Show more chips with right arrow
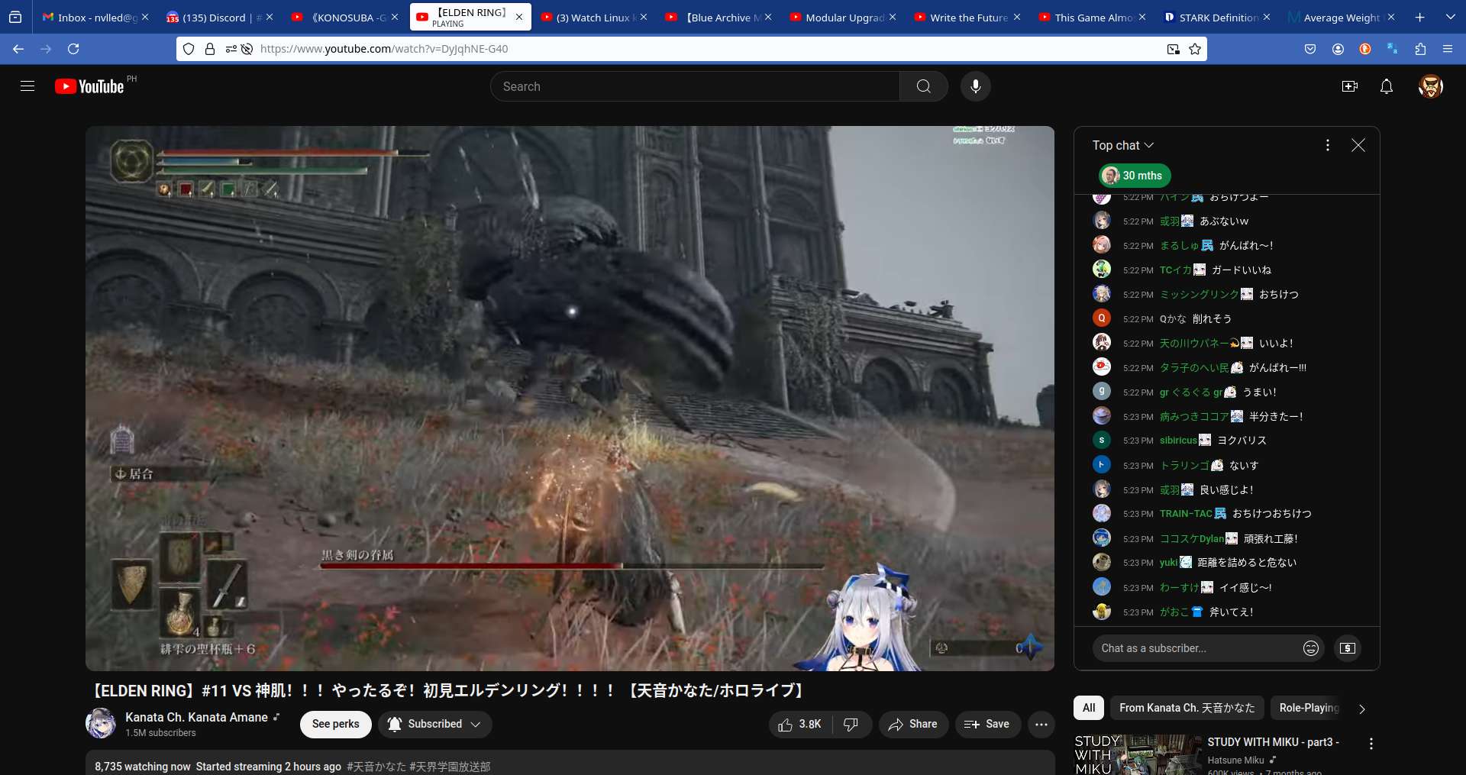Screen dimensions: 1466x775 pyautogui.click(x=1362, y=709)
